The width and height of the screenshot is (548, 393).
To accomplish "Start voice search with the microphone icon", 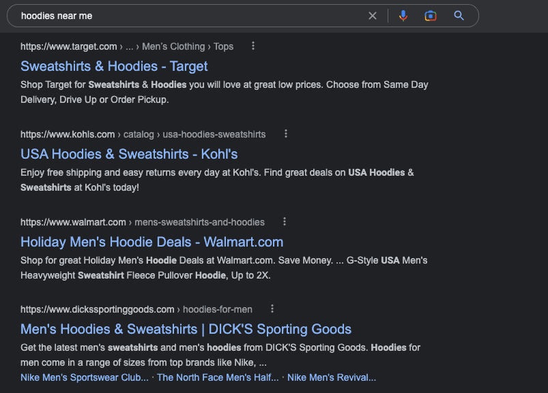I will point(403,16).
